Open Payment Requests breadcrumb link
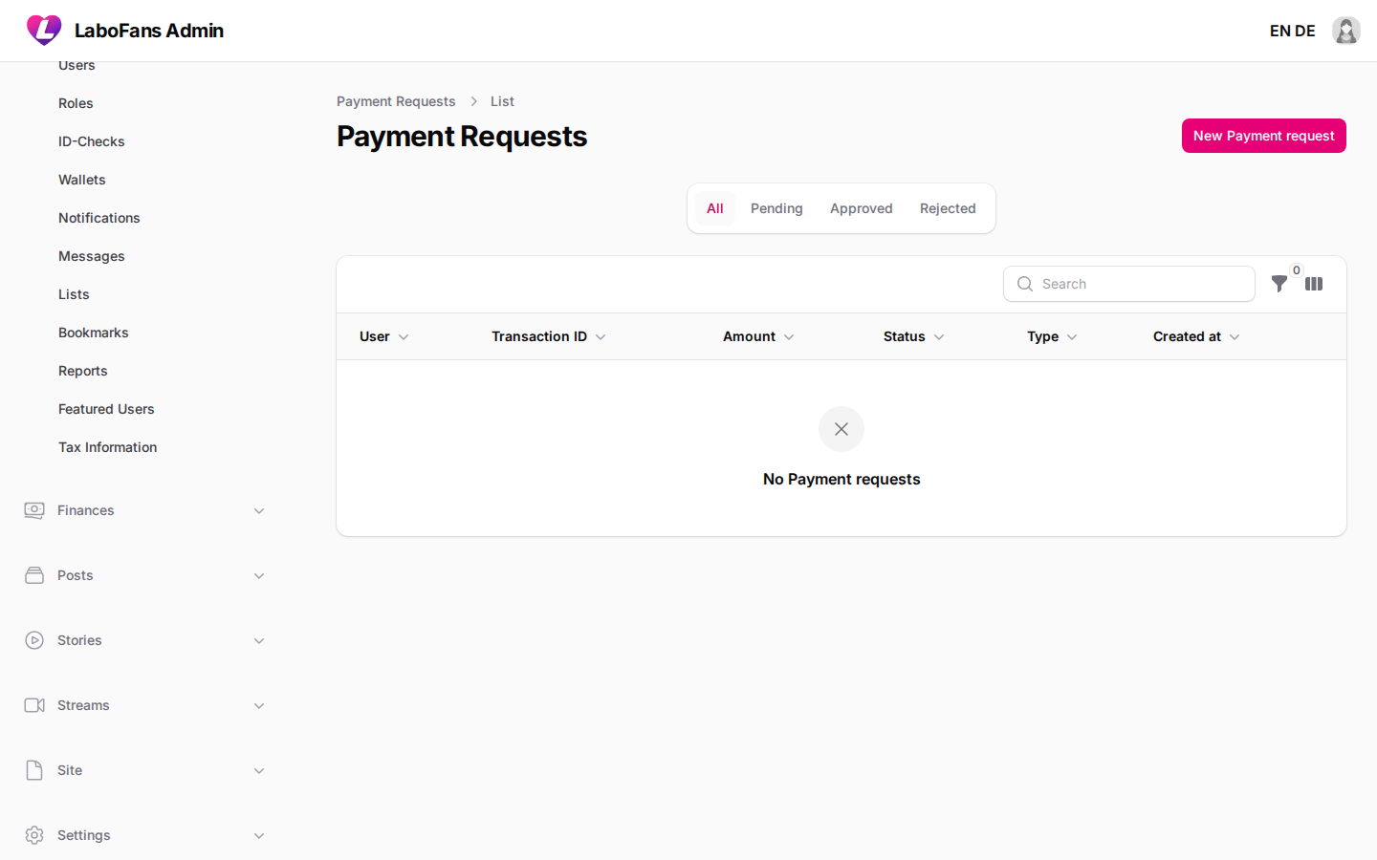Screen dimensions: 1377x860 pyautogui.click(x=396, y=101)
